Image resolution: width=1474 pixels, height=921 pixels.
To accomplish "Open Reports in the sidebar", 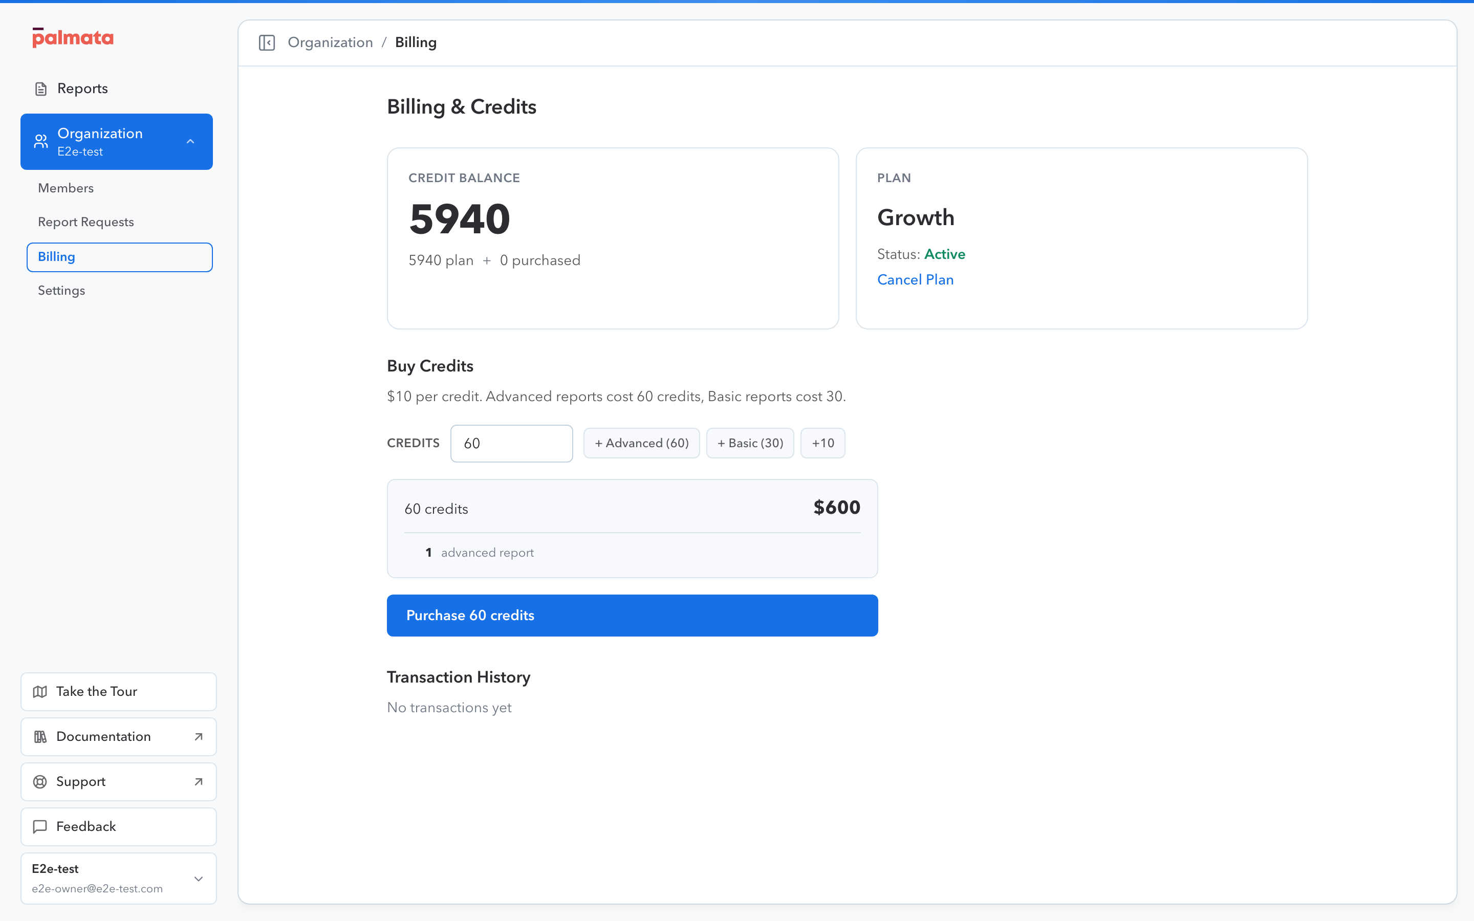I will tap(117, 89).
